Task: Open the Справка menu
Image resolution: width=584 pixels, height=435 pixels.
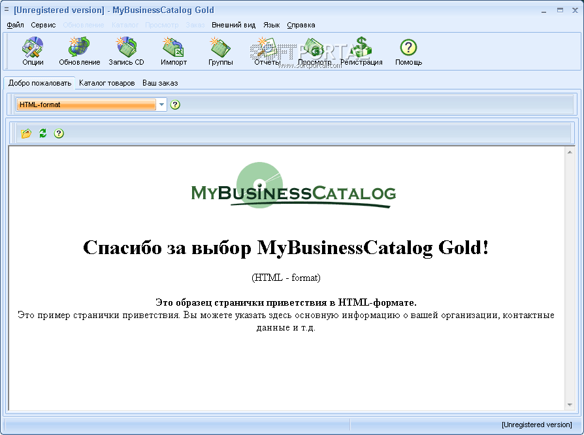Action: click(301, 25)
